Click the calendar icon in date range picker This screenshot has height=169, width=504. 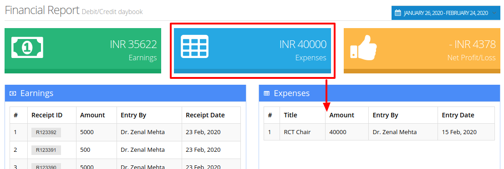pyautogui.click(x=398, y=13)
